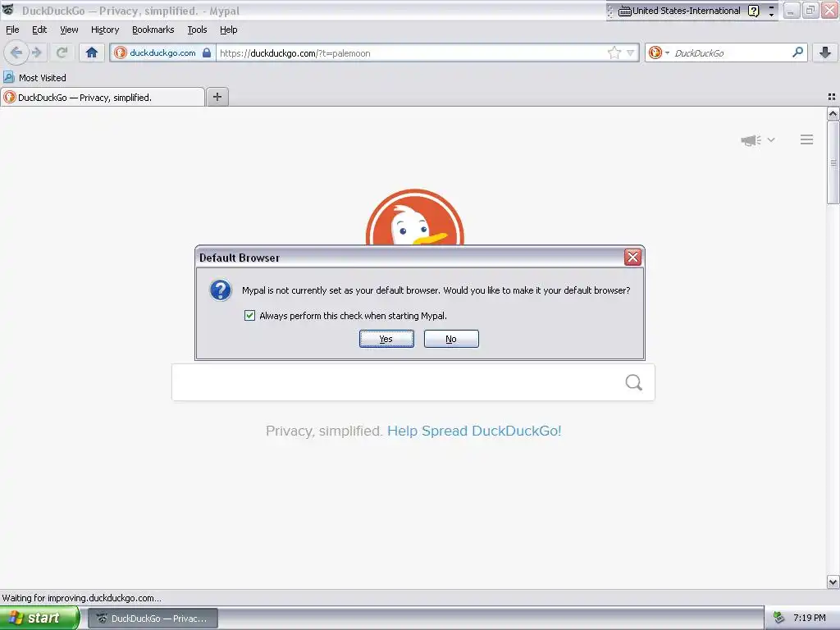Click the address bar URL field
Image resolution: width=840 pixels, height=630 pixels.
coord(411,53)
